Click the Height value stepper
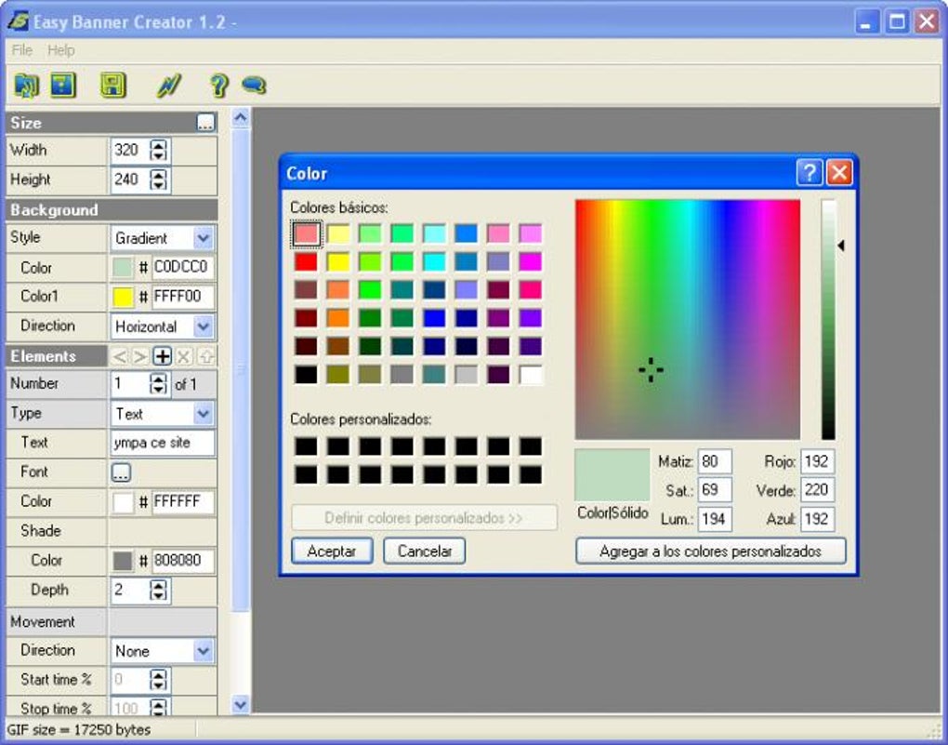 [x=158, y=180]
